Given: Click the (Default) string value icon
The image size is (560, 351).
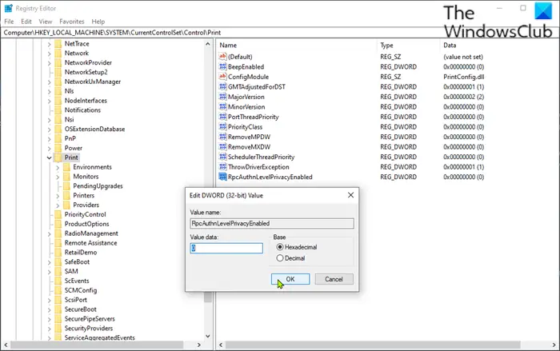Looking at the screenshot, I should (222, 58).
